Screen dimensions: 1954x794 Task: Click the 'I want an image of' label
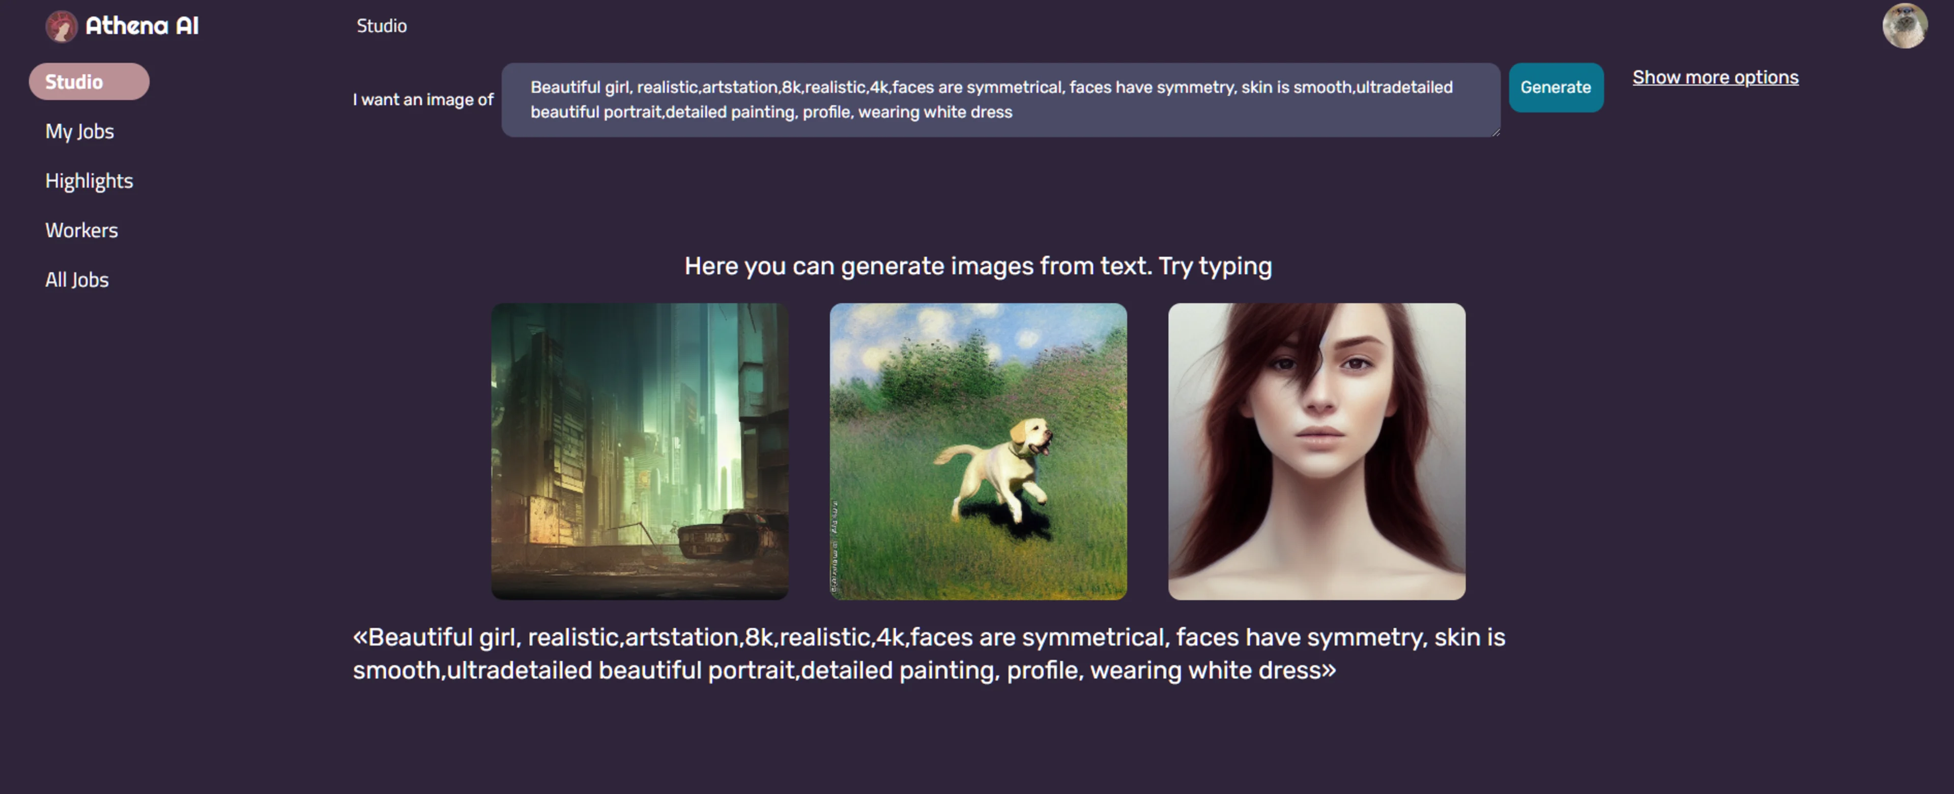422,99
